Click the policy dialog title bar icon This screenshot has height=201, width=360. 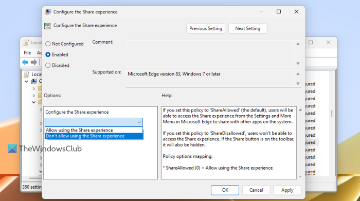point(48,12)
